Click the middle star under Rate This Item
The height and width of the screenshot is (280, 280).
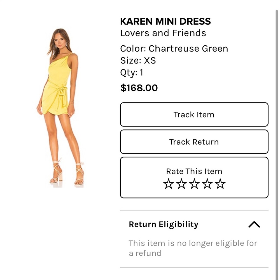click(194, 184)
